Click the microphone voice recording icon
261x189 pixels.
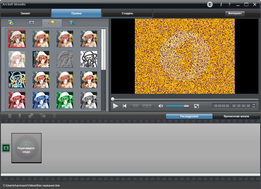point(20,116)
